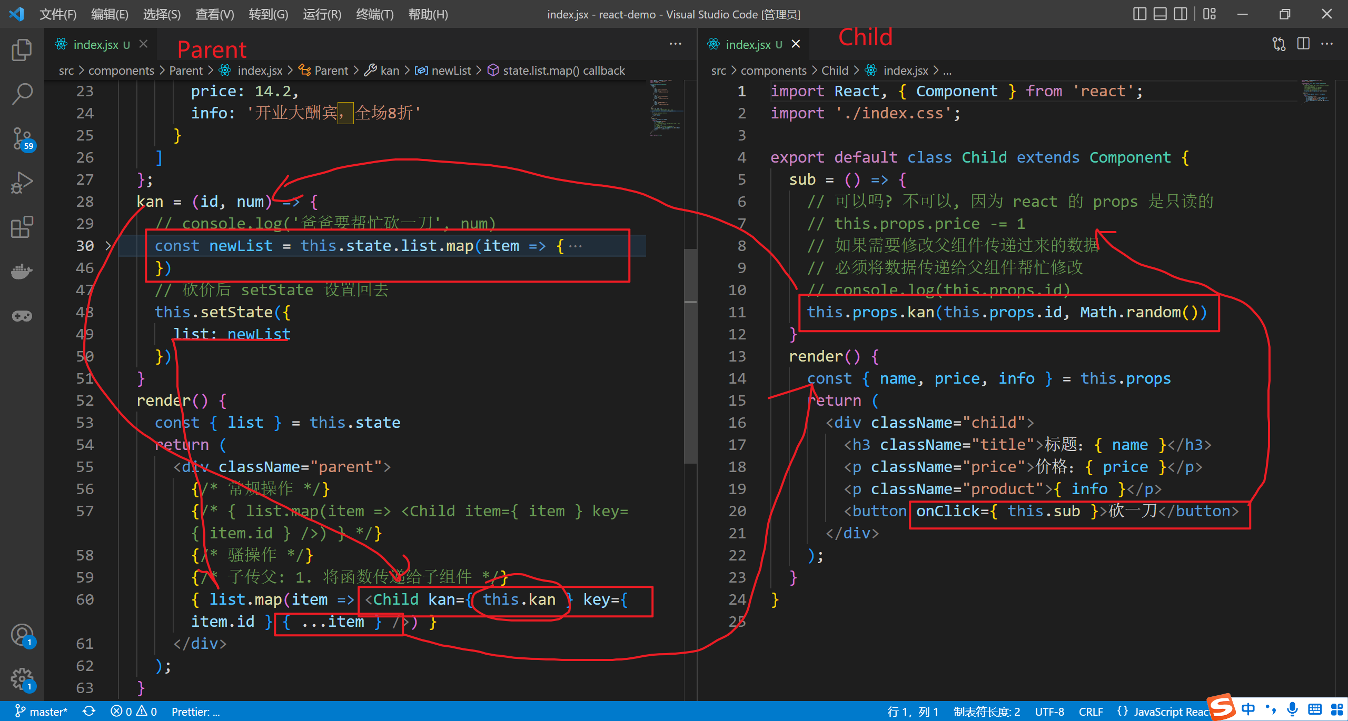This screenshot has height=721, width=1348.
Task: Click the '...' breadcrumb in right editor
Action: coord(947,71)
